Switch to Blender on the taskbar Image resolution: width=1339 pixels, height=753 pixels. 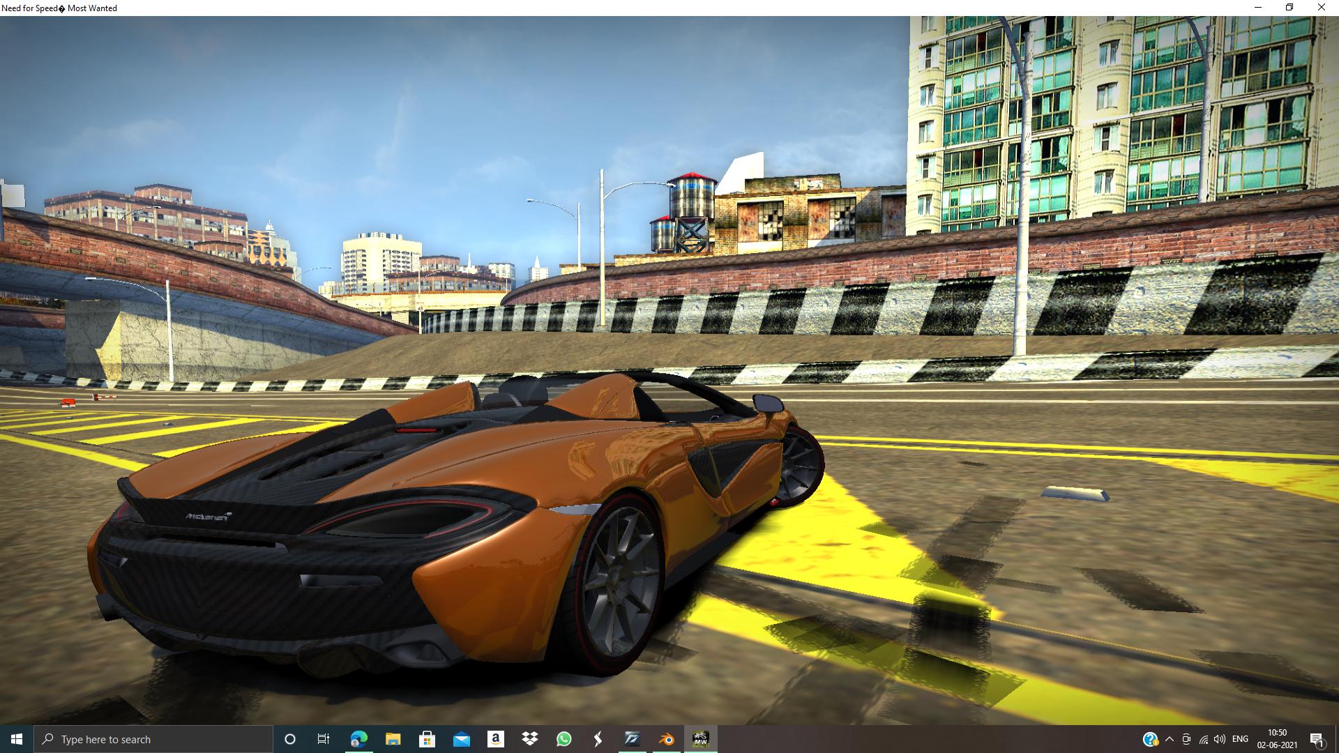click(666, 739)
